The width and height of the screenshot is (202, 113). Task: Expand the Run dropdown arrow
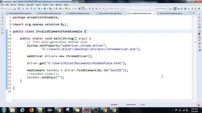click(x=47, y=8)
